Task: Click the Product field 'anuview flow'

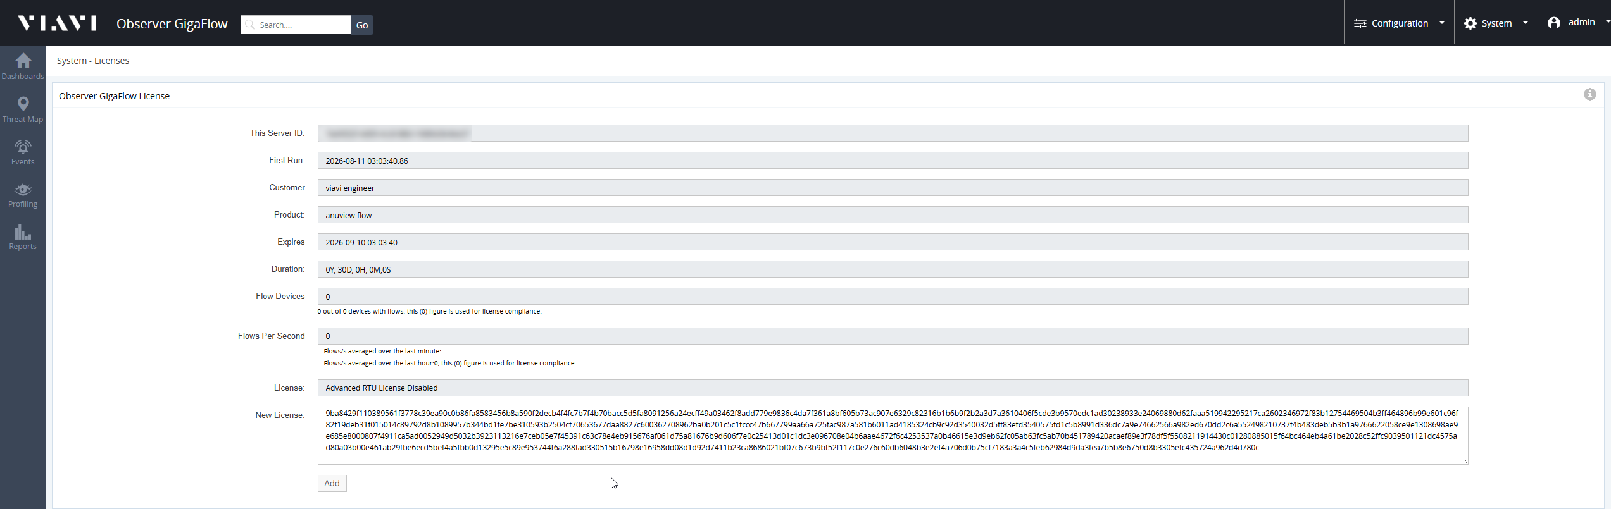Action: pos(893,215)
